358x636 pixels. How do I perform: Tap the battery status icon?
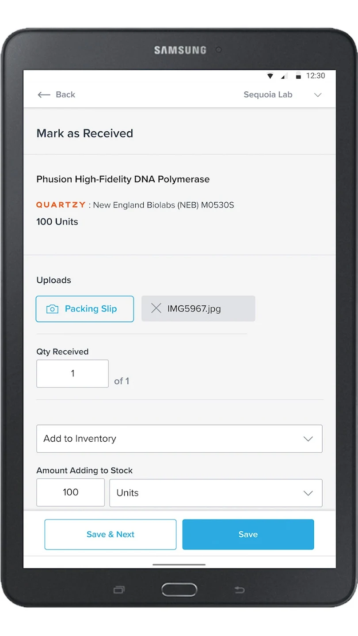click(298, 76)
